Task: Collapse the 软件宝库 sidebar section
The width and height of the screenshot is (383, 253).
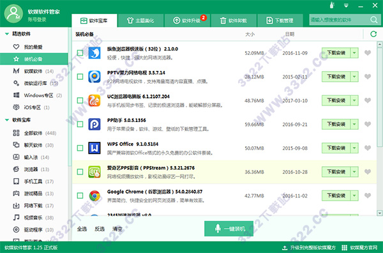Action: tap(7, 119)
